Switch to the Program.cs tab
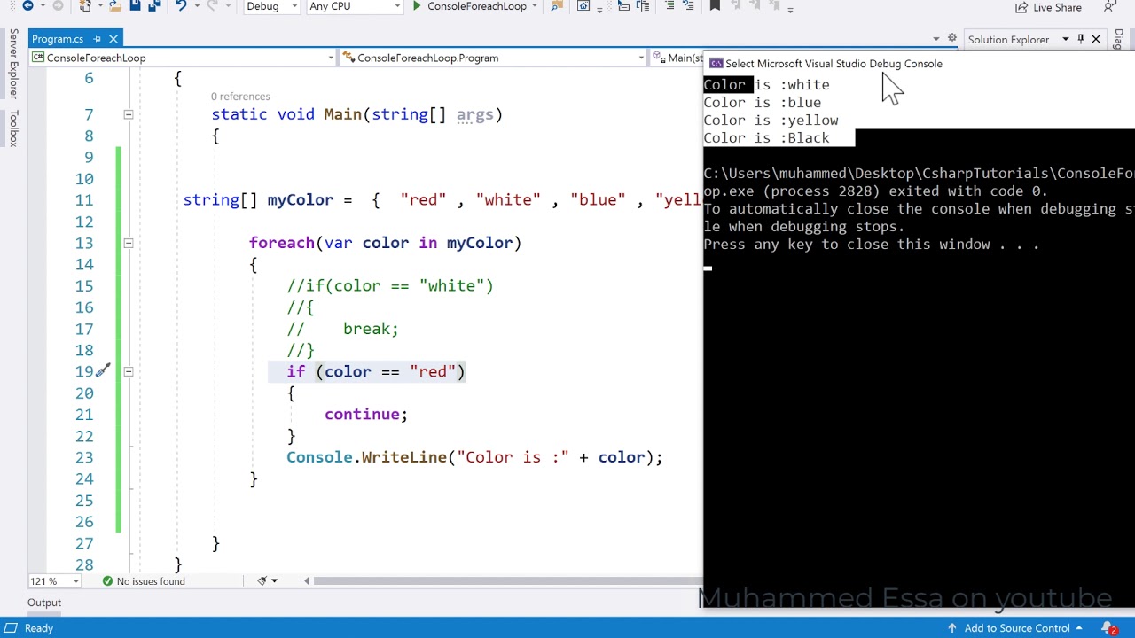1135x638 pixels. pyautogui.click(x=58, y=39)
